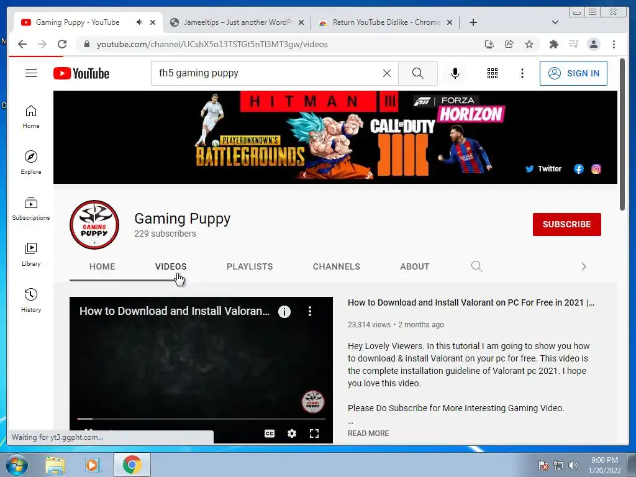The width and height of the screenshot is (636, 477).
Task: Open the media control icon in Chrome
Action: 573,44
